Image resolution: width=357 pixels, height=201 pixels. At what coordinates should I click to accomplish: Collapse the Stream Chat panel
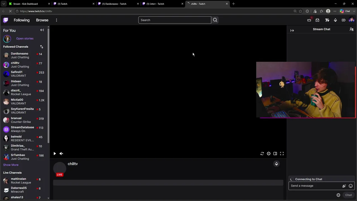pos(292,30)
